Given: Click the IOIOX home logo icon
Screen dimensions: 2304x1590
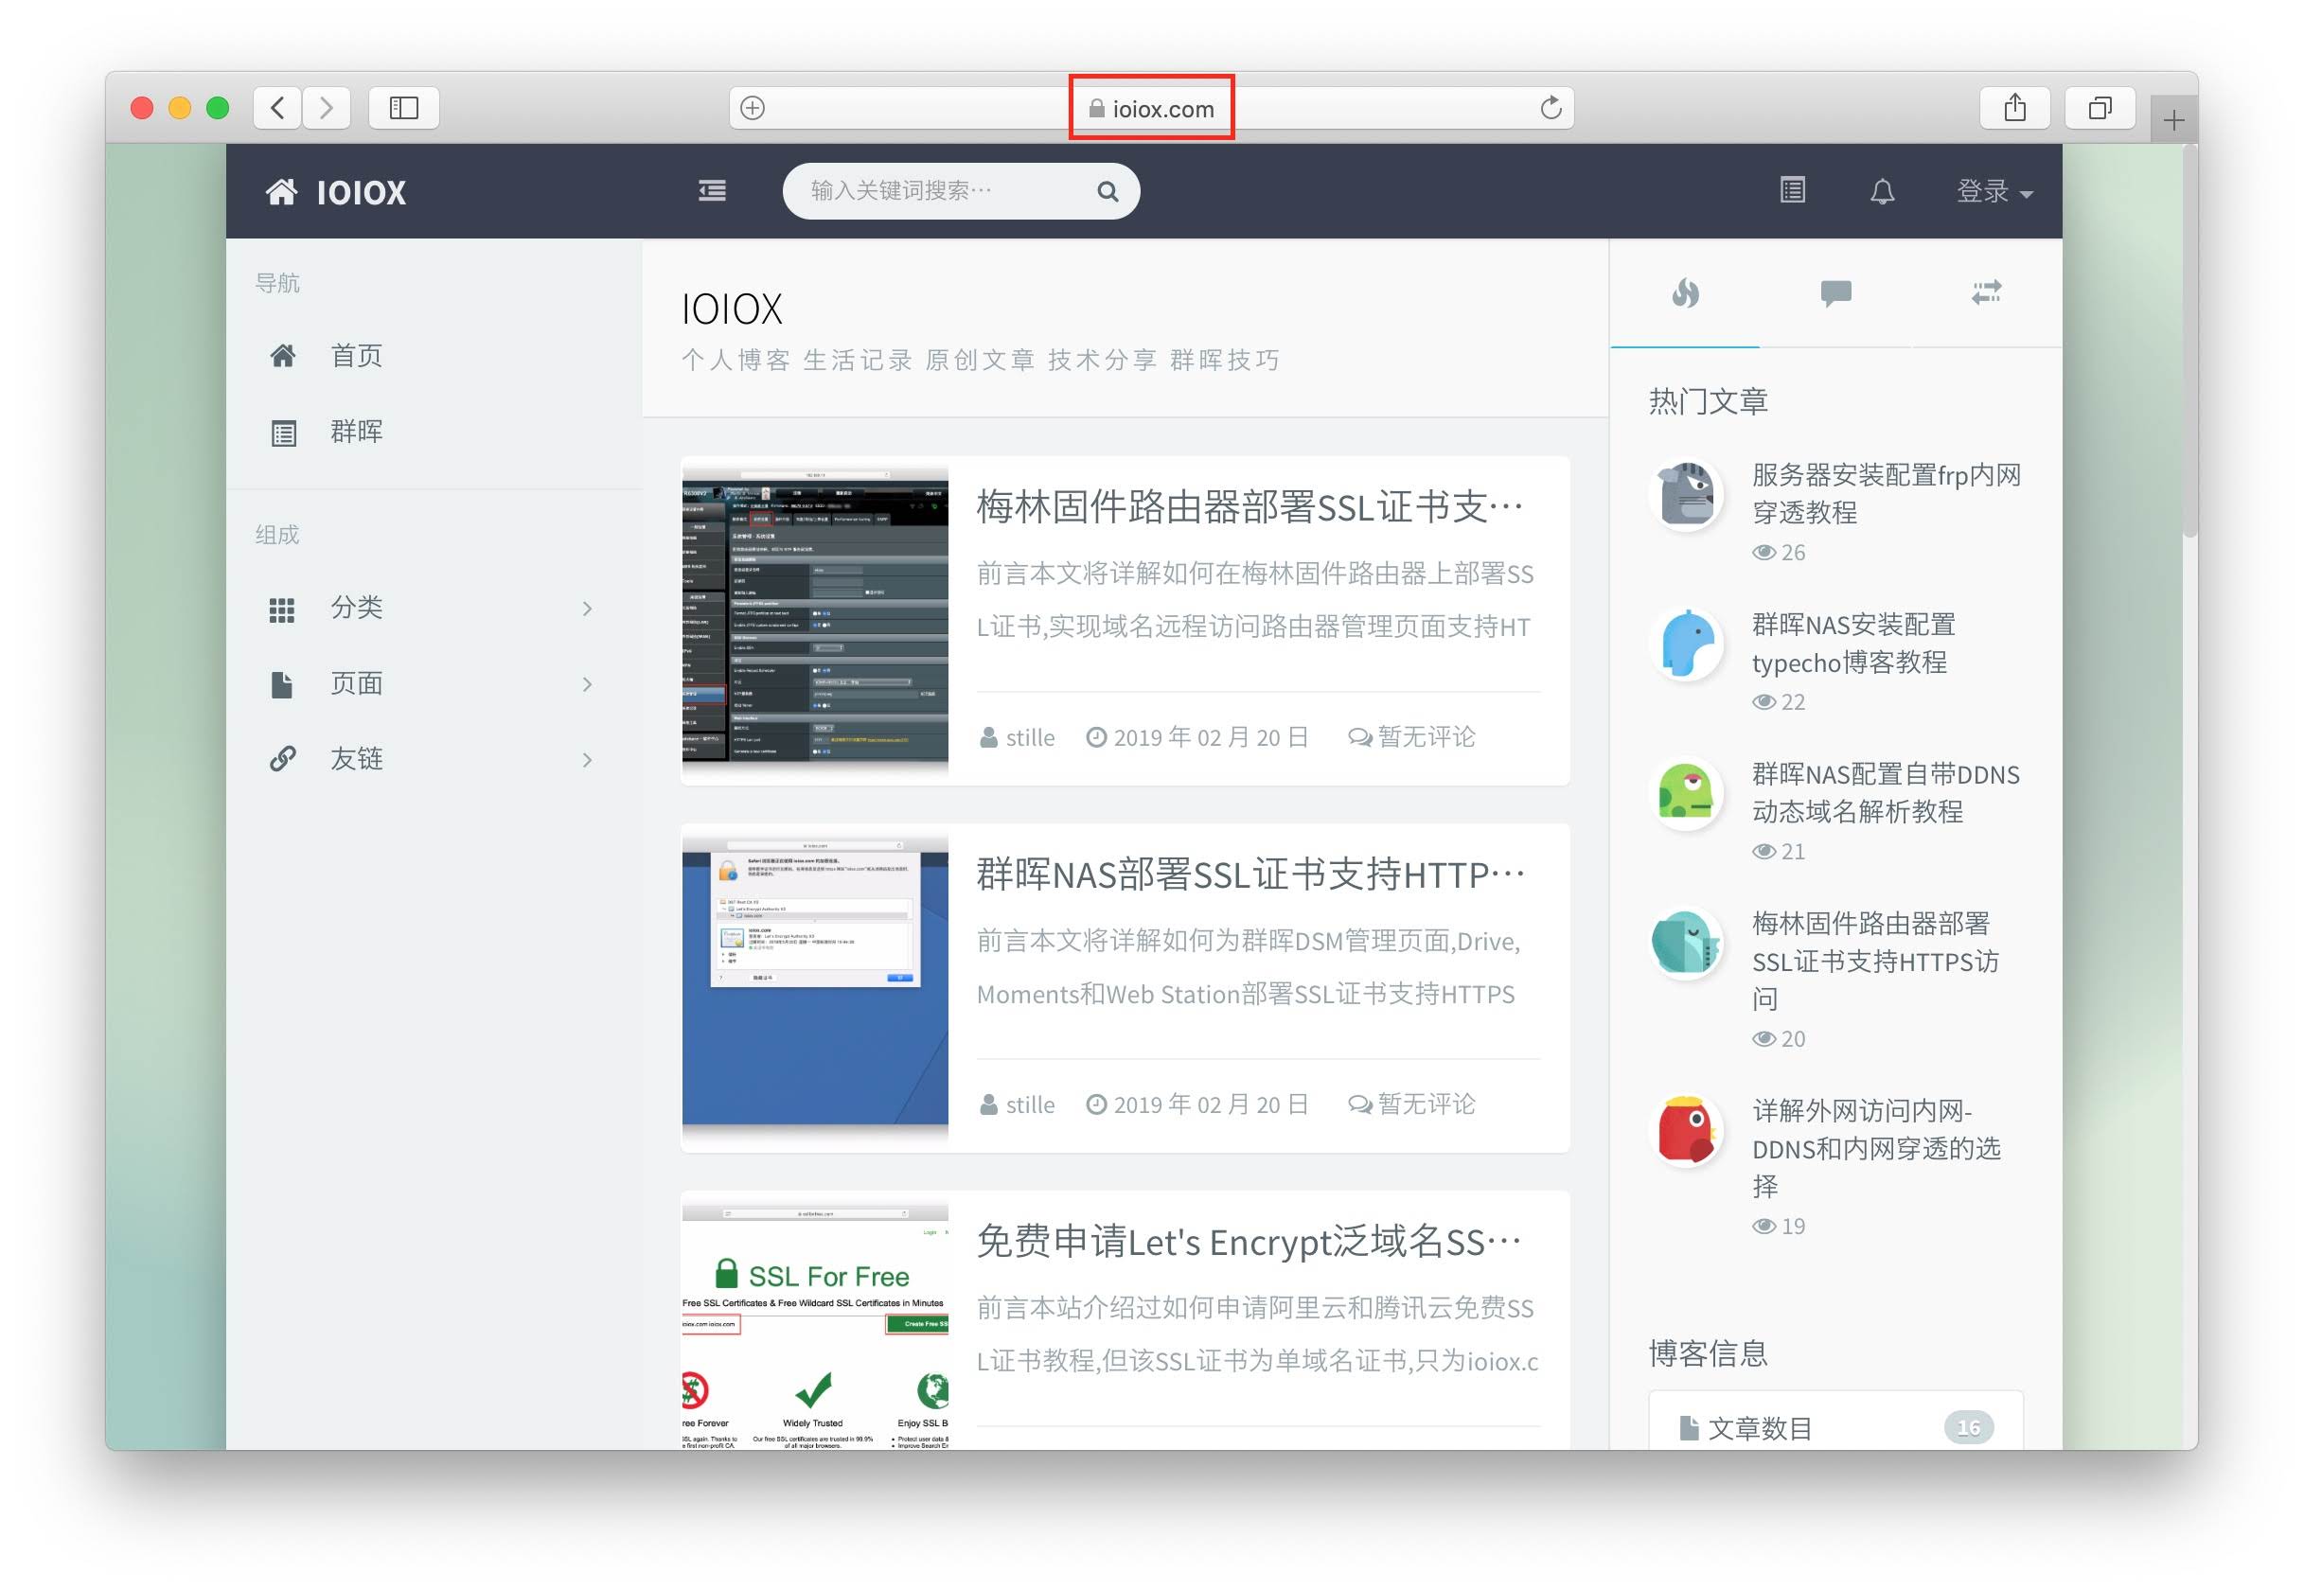Looking at the screenshot, I should (282, 191).
